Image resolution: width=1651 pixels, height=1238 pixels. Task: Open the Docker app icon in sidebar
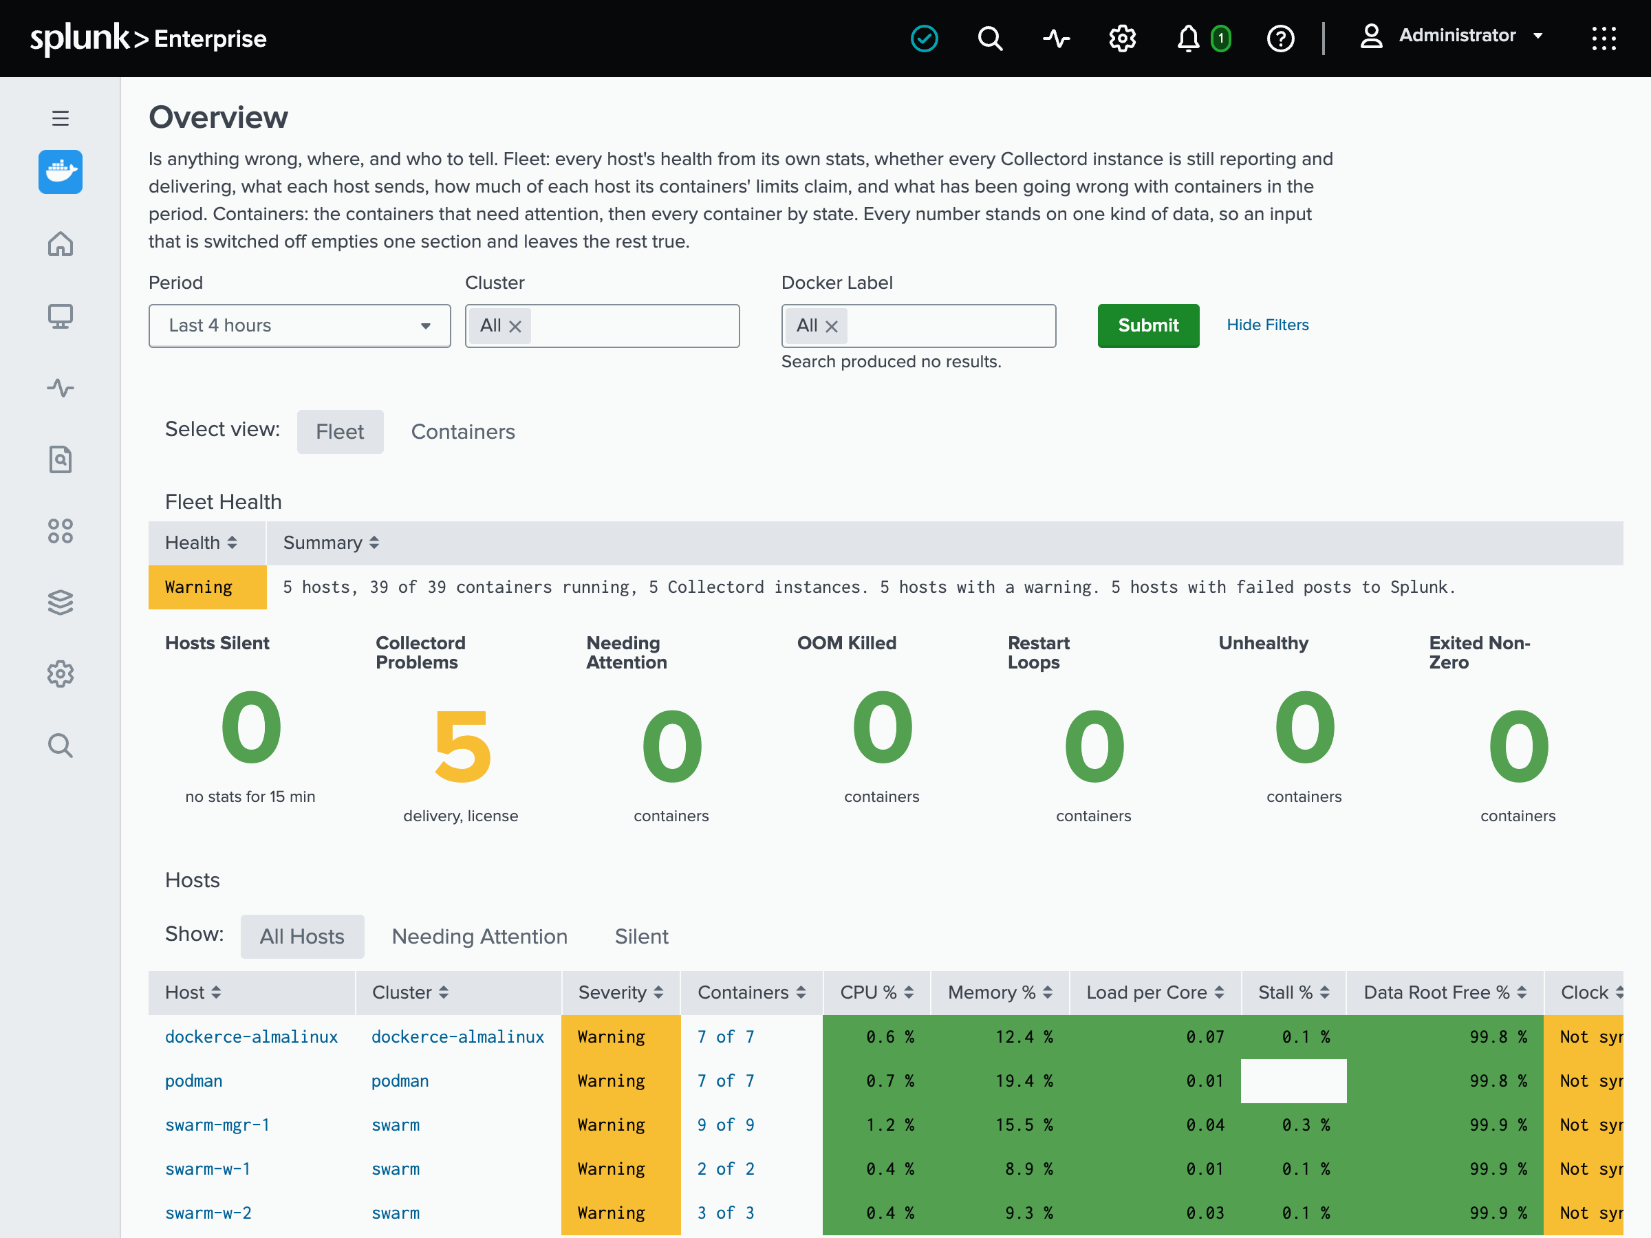pyautogui.click(x=61, y=172)
